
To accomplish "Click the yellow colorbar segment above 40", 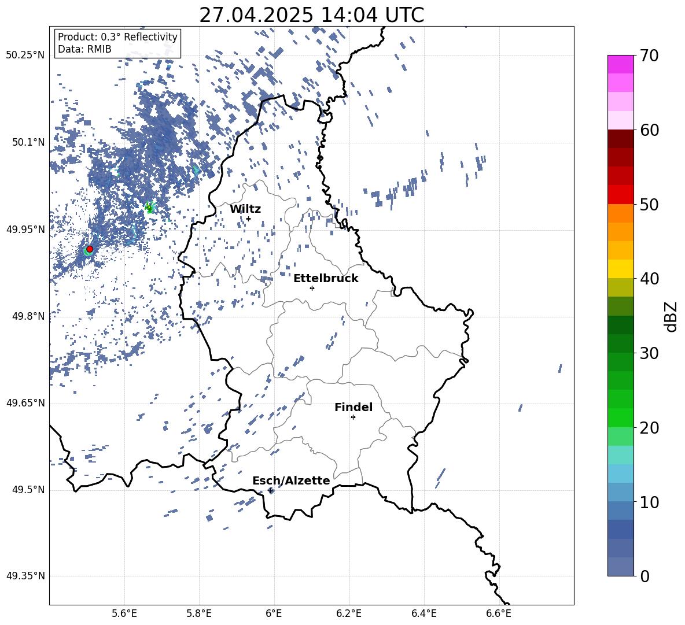I will pos(620,269).
